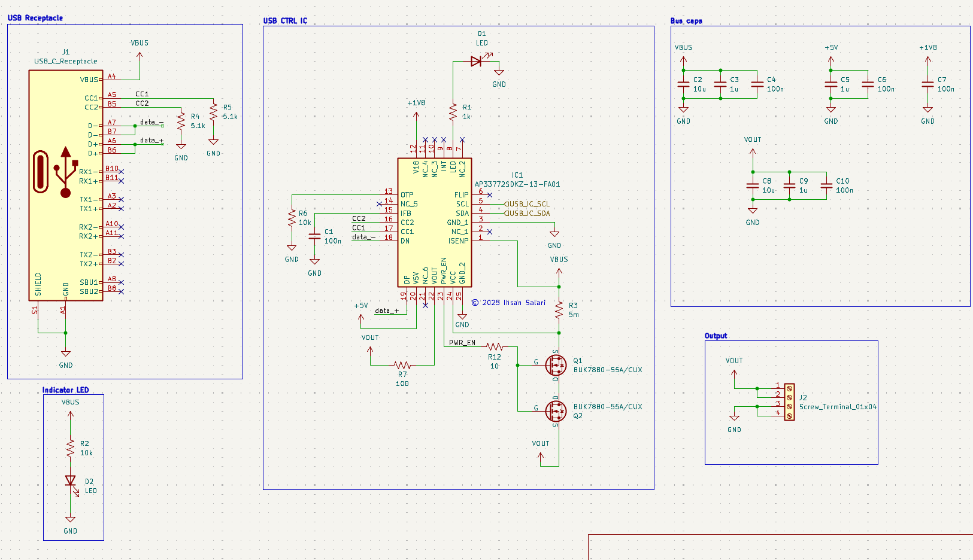Viewport: 973px width, 560px height.
Task: Click the no-connect marker on FLIP pin 6
Action: (x=490, y=195)
